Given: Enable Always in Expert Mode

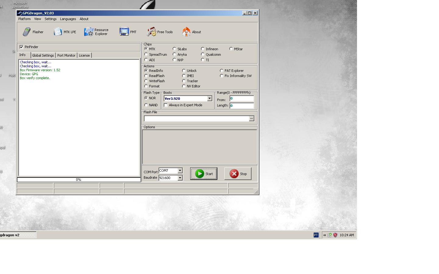Looking at the screenshot, I should click(166, 105).
